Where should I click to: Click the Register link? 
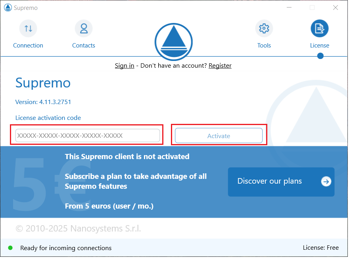(220, 66)
